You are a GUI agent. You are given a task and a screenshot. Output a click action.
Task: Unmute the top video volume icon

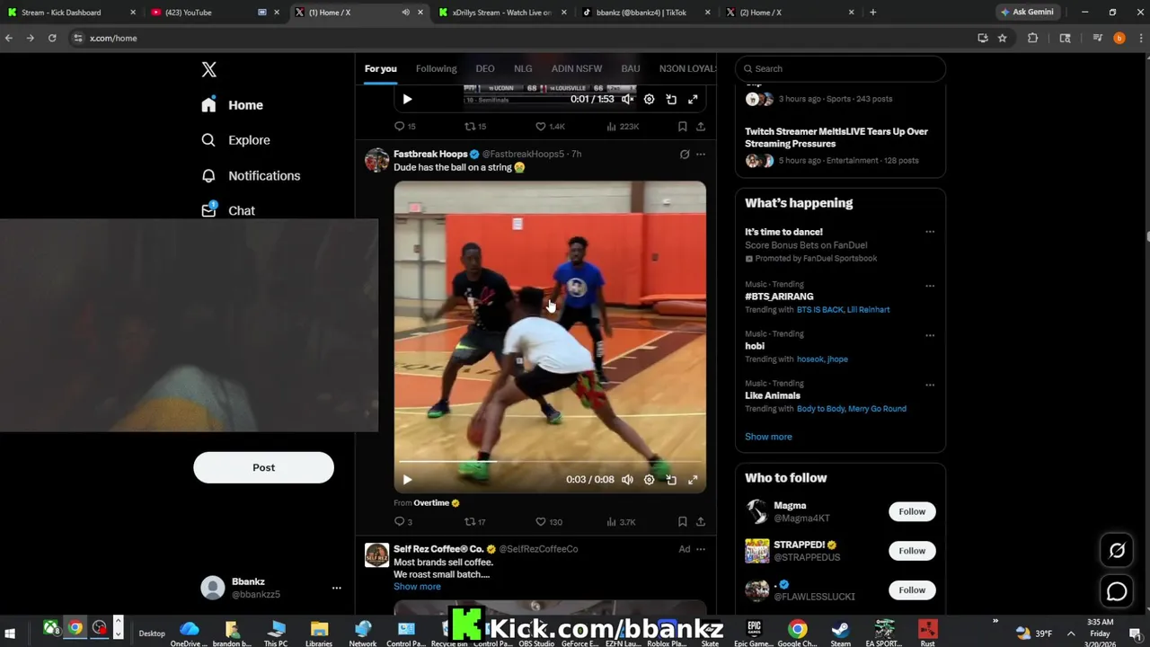coord(628,99)
